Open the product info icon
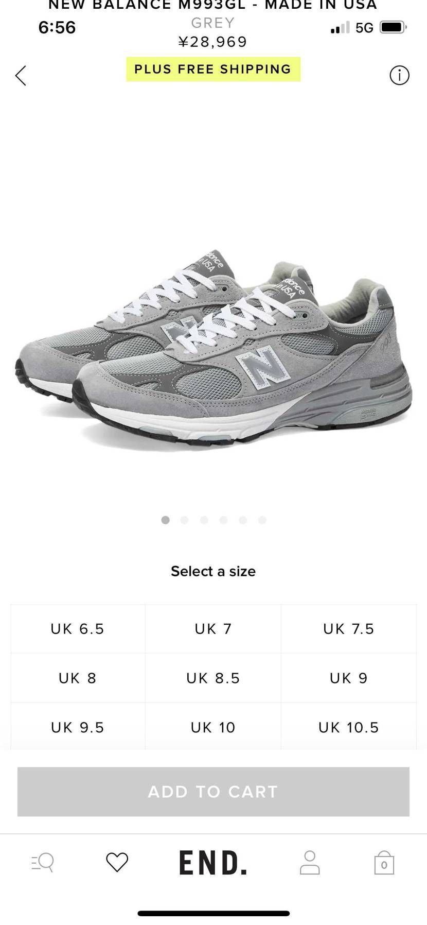Image resolution: width=427 pixels, height=925 pixels. (x=399, y=75)
